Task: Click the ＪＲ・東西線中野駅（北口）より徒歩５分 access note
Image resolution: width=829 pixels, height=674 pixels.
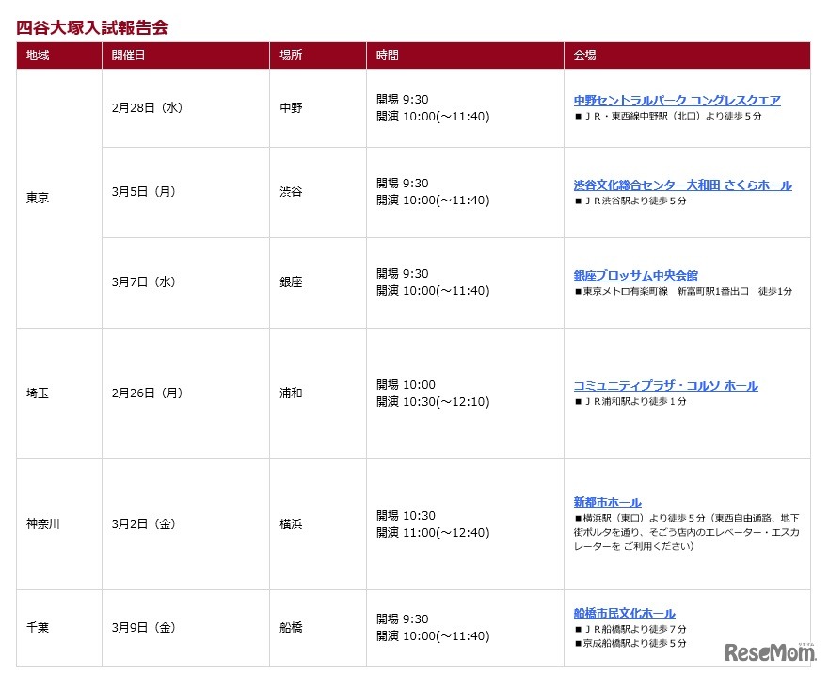Action: pos(668,116)
